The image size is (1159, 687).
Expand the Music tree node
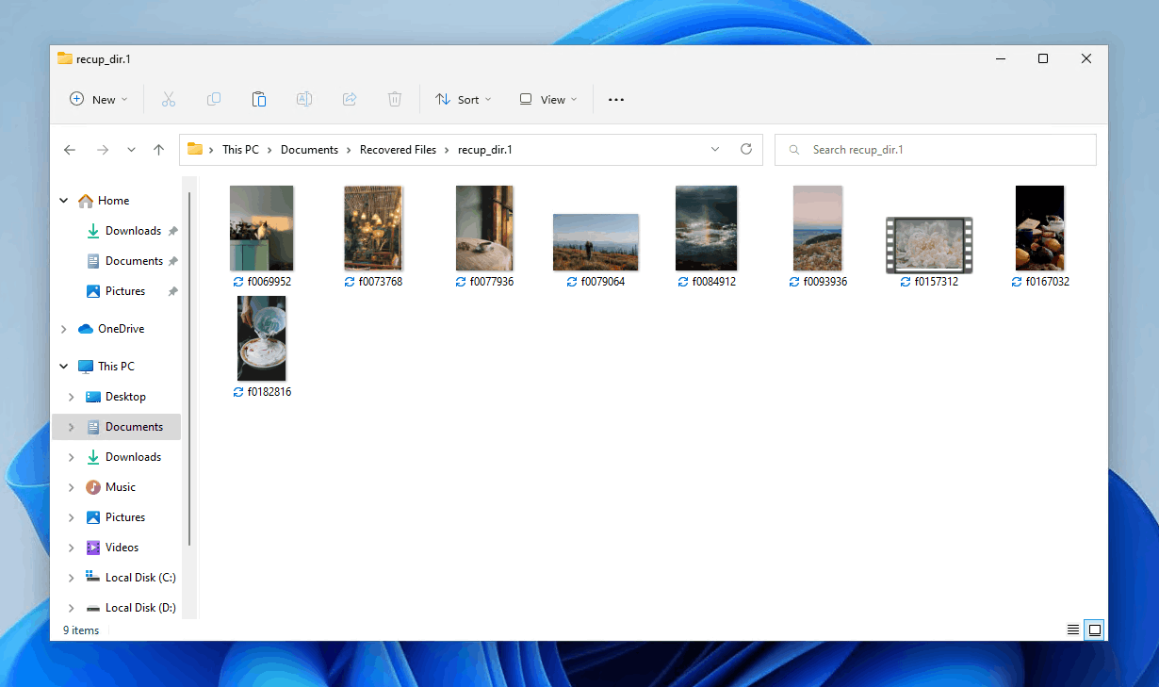point(72,487)
